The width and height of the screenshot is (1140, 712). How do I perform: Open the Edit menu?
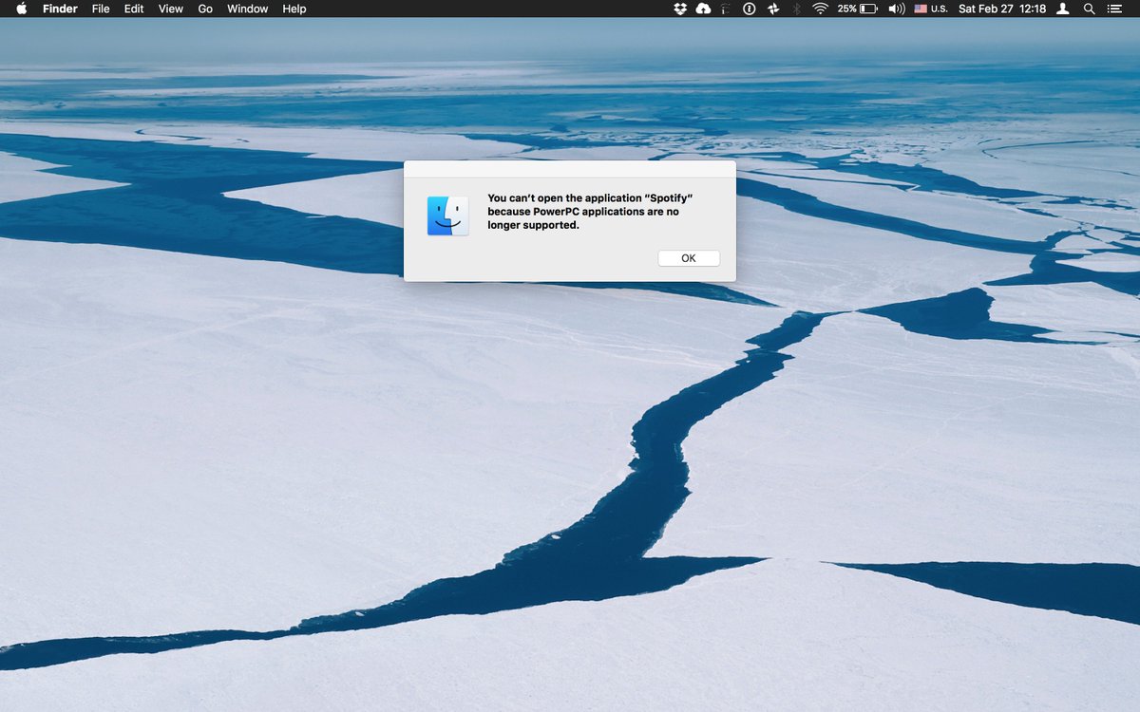(134, 9)
